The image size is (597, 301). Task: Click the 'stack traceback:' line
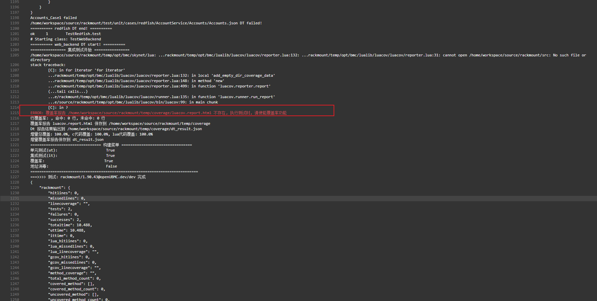click(x=48, y=65)
